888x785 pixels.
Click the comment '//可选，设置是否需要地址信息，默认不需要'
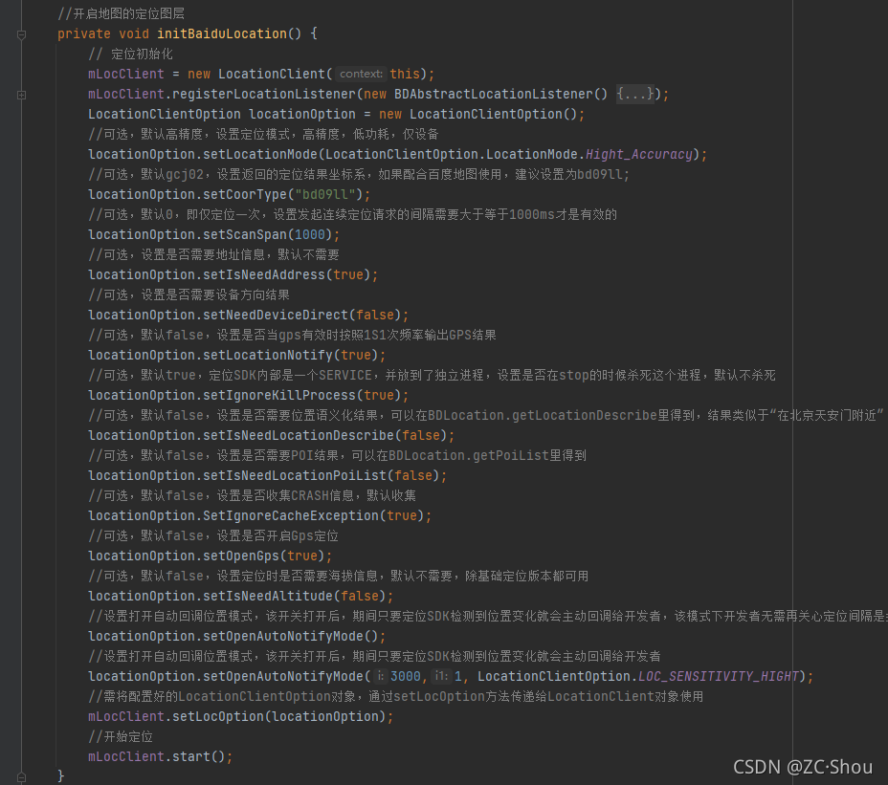[213, 254]
